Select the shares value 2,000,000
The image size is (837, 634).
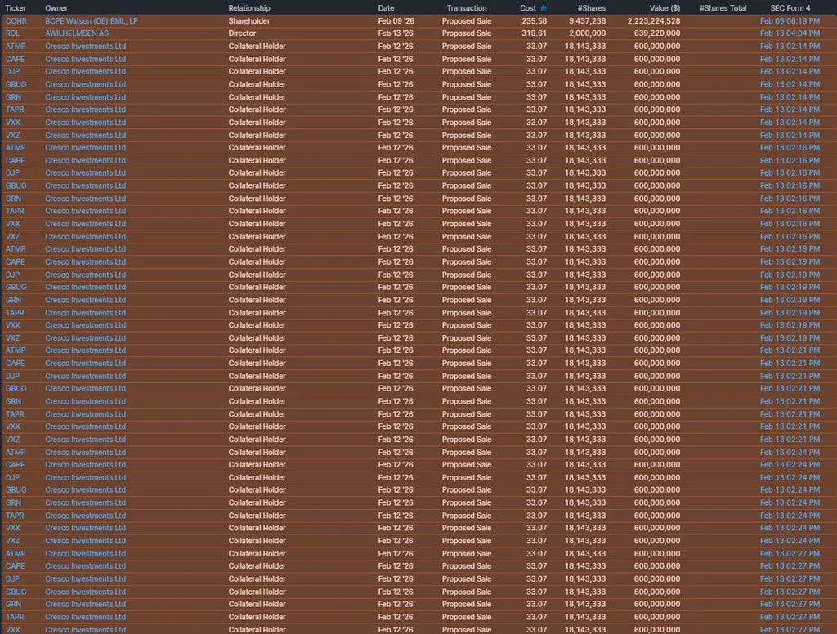point(587,33)
